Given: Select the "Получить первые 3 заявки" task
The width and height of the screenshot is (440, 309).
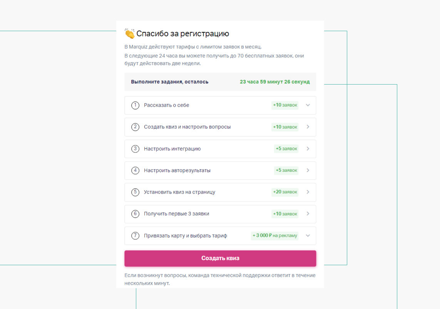Looking at the screenshot, I should [x=176, y=214].
